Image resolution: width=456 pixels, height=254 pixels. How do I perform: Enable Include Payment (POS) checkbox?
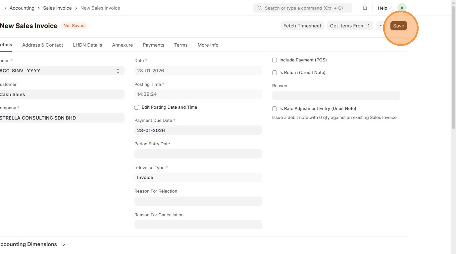[275, 60]
